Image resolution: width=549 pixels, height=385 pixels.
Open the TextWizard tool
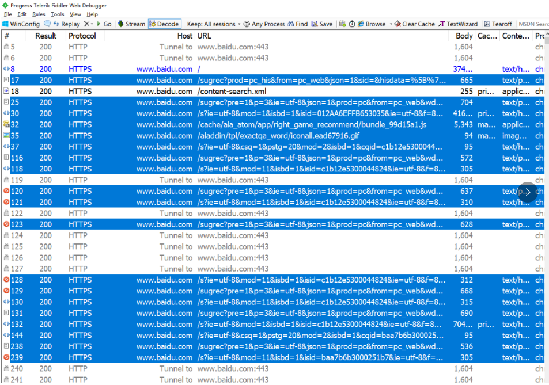pos(459,24)
